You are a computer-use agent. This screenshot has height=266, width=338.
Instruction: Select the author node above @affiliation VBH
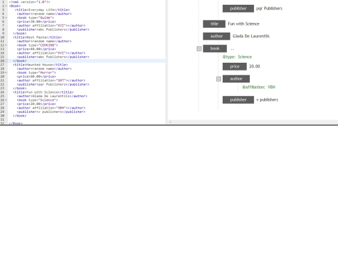tap(236, 78)
